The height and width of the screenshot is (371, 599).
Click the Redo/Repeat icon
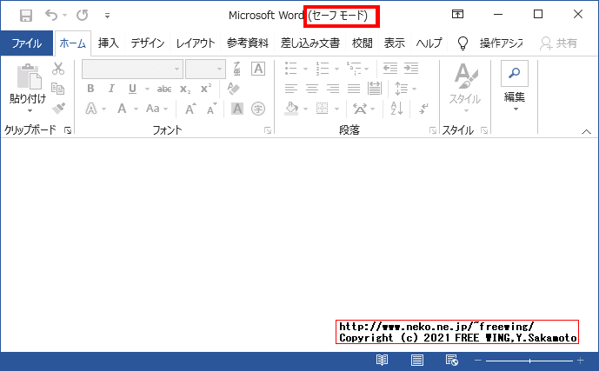[82, 16]
